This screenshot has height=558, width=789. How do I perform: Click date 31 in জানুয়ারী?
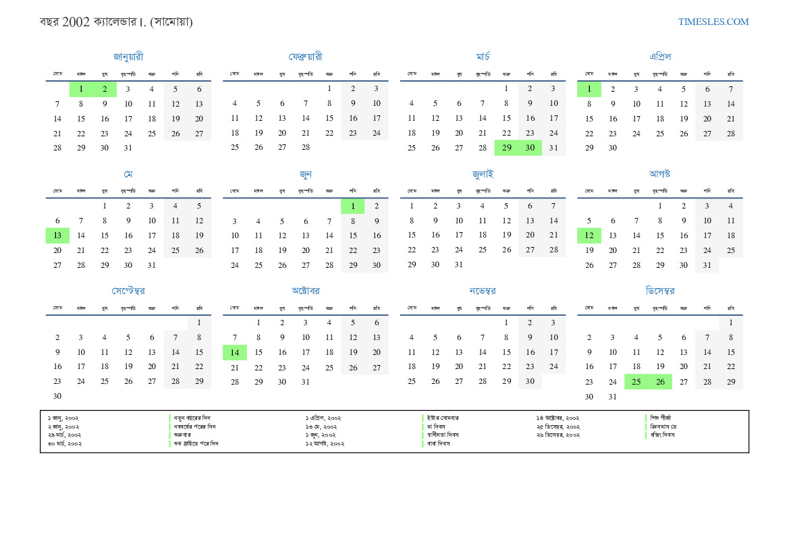tap(128, 148)
